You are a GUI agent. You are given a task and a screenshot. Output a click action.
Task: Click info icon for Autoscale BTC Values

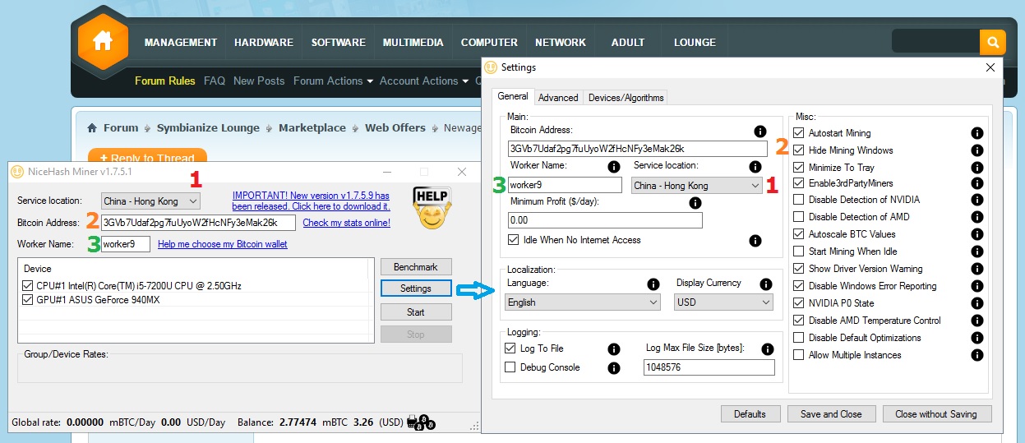pos(977,235)
